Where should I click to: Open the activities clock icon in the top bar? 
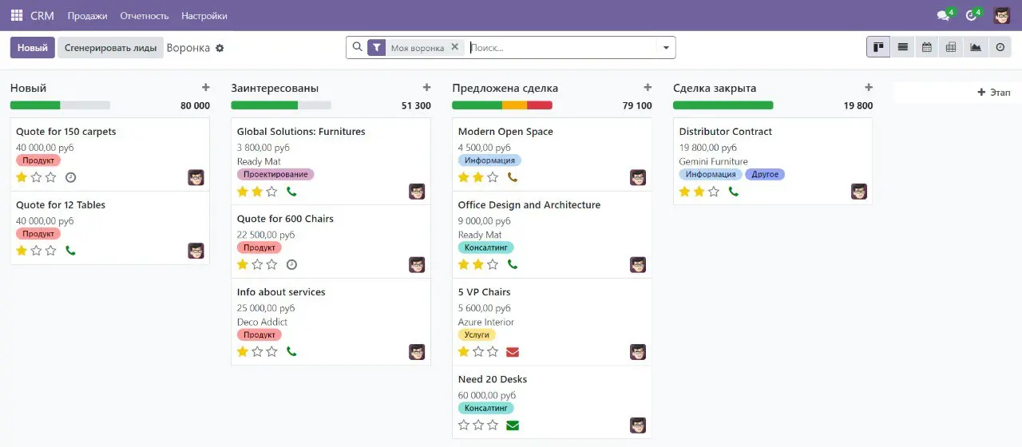[972, 15]
